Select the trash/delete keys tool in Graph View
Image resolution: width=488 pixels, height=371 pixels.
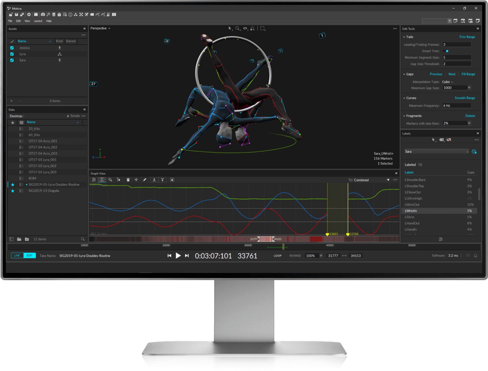click(x=128, y=180)
